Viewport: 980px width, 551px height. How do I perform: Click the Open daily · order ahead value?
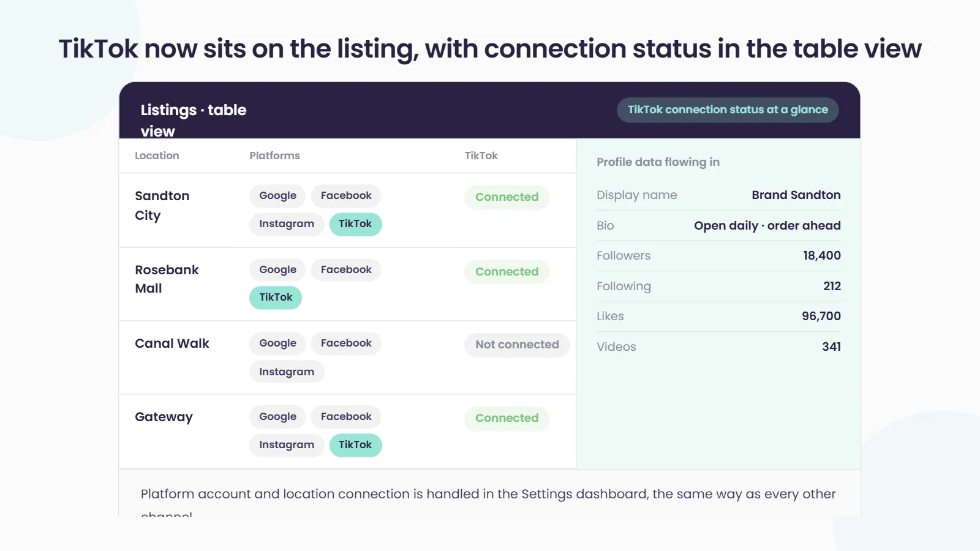click(x=767, y=225)
